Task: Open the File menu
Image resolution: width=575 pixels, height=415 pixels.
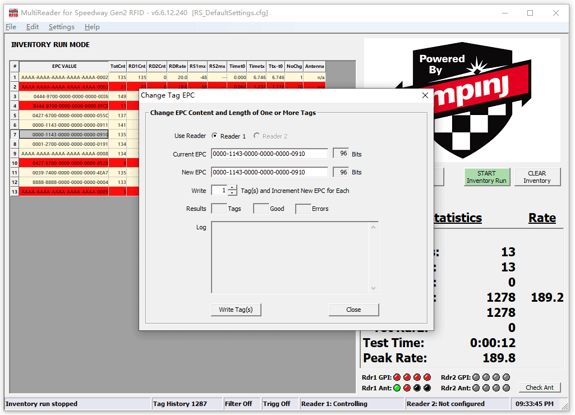Action: pos(11,27)
